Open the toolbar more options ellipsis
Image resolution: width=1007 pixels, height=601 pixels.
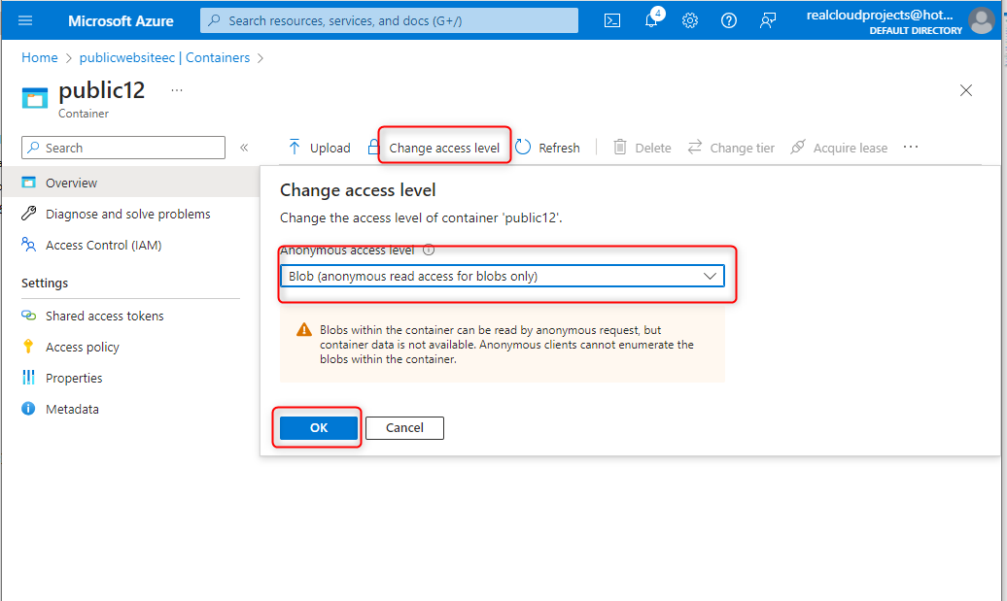pos(911,147)
